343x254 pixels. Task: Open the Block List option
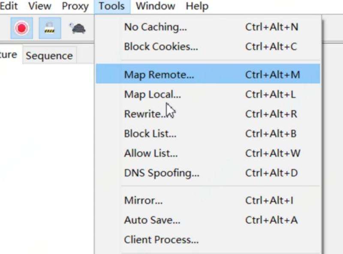208,134
